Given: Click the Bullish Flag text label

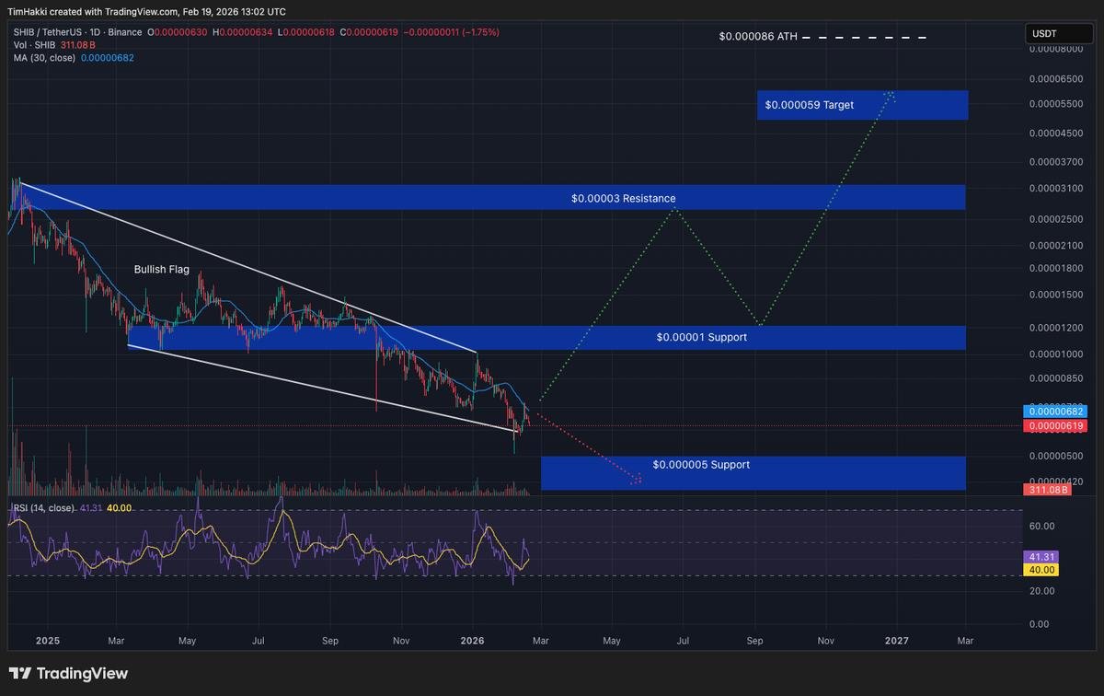Looking at the screenshot, I should [x=162, y=269].
